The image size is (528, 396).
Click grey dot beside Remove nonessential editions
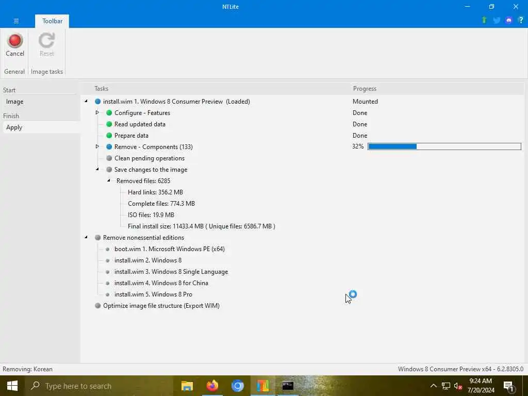click(97, 237)
